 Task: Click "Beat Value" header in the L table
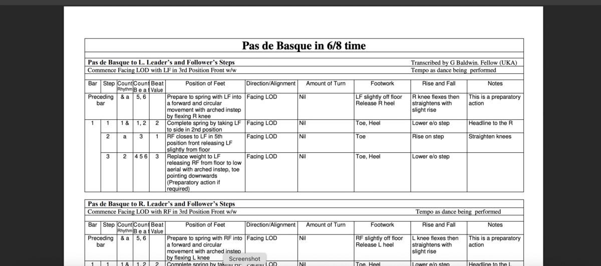[x=157, y=87]
